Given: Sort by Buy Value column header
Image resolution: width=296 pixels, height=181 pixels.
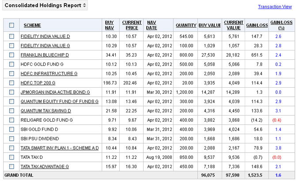Looking at the screenshot, I should 209,25.
